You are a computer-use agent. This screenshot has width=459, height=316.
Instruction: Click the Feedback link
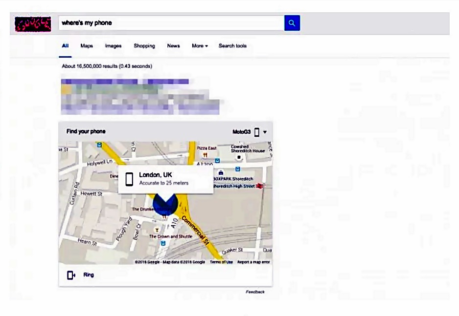[x=255, y=292]
